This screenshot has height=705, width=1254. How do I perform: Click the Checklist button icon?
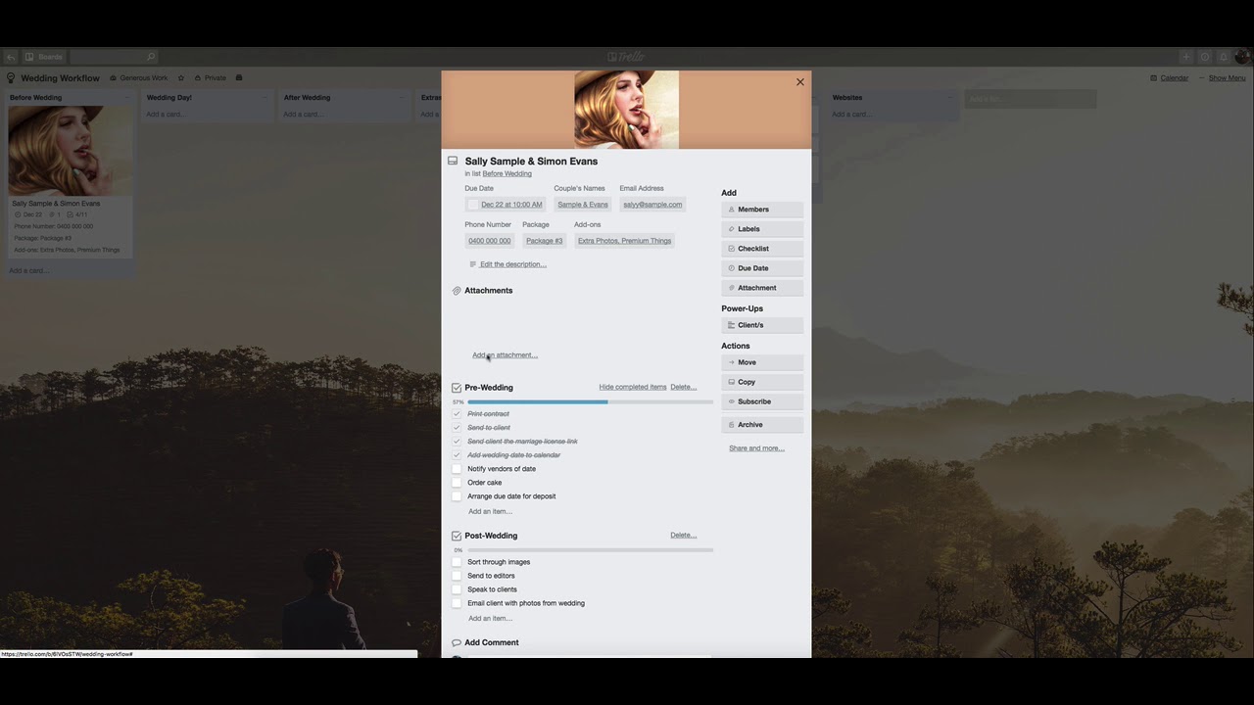731,249
